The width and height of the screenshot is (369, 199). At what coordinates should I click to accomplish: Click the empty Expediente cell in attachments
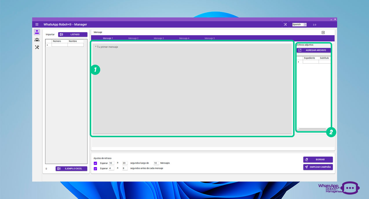(x=311, y=62)
